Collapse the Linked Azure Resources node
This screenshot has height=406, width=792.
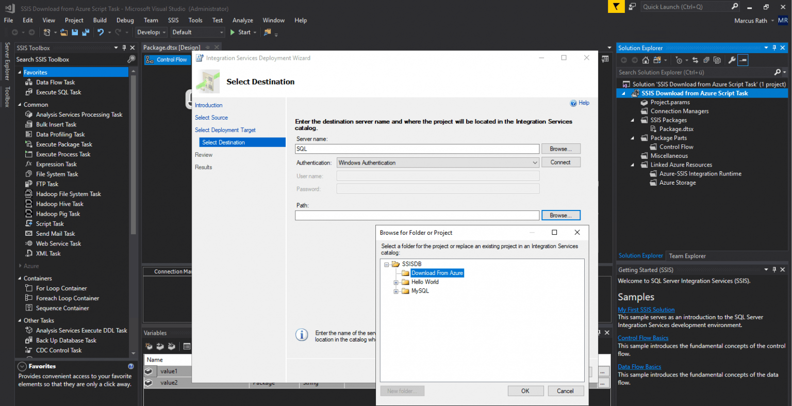coord(631,165)
